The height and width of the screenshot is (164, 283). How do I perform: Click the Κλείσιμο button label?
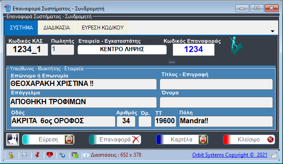(249, 140)
